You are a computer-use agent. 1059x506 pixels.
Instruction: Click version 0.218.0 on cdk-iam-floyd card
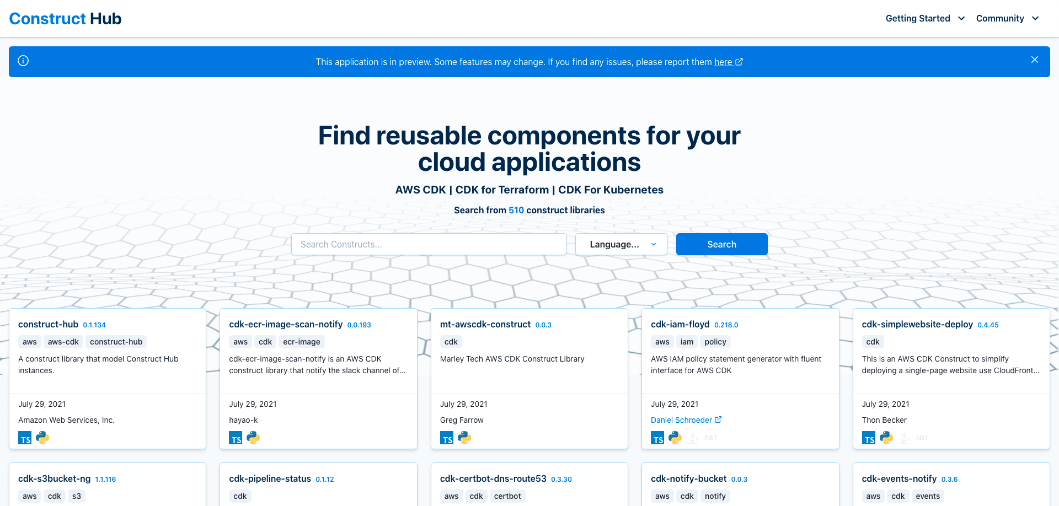726,325
